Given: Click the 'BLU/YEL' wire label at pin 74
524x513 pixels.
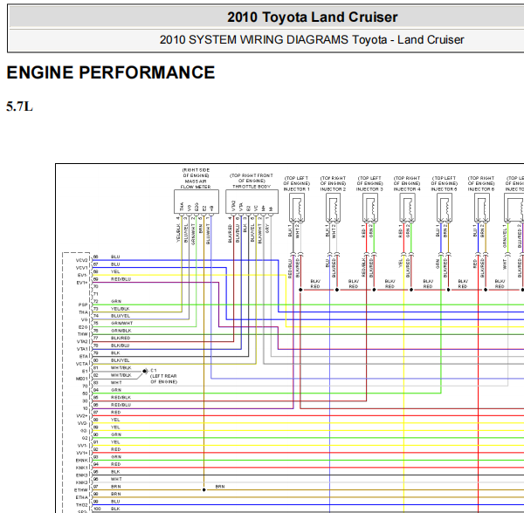Looking at the screenshot, I should 121,316.
